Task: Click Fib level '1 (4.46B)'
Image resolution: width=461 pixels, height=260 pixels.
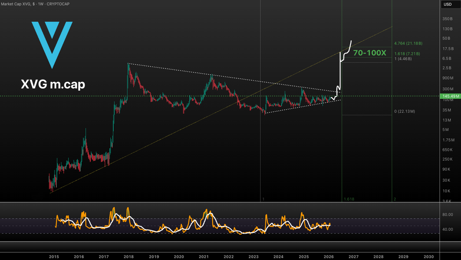Action: 403,59
